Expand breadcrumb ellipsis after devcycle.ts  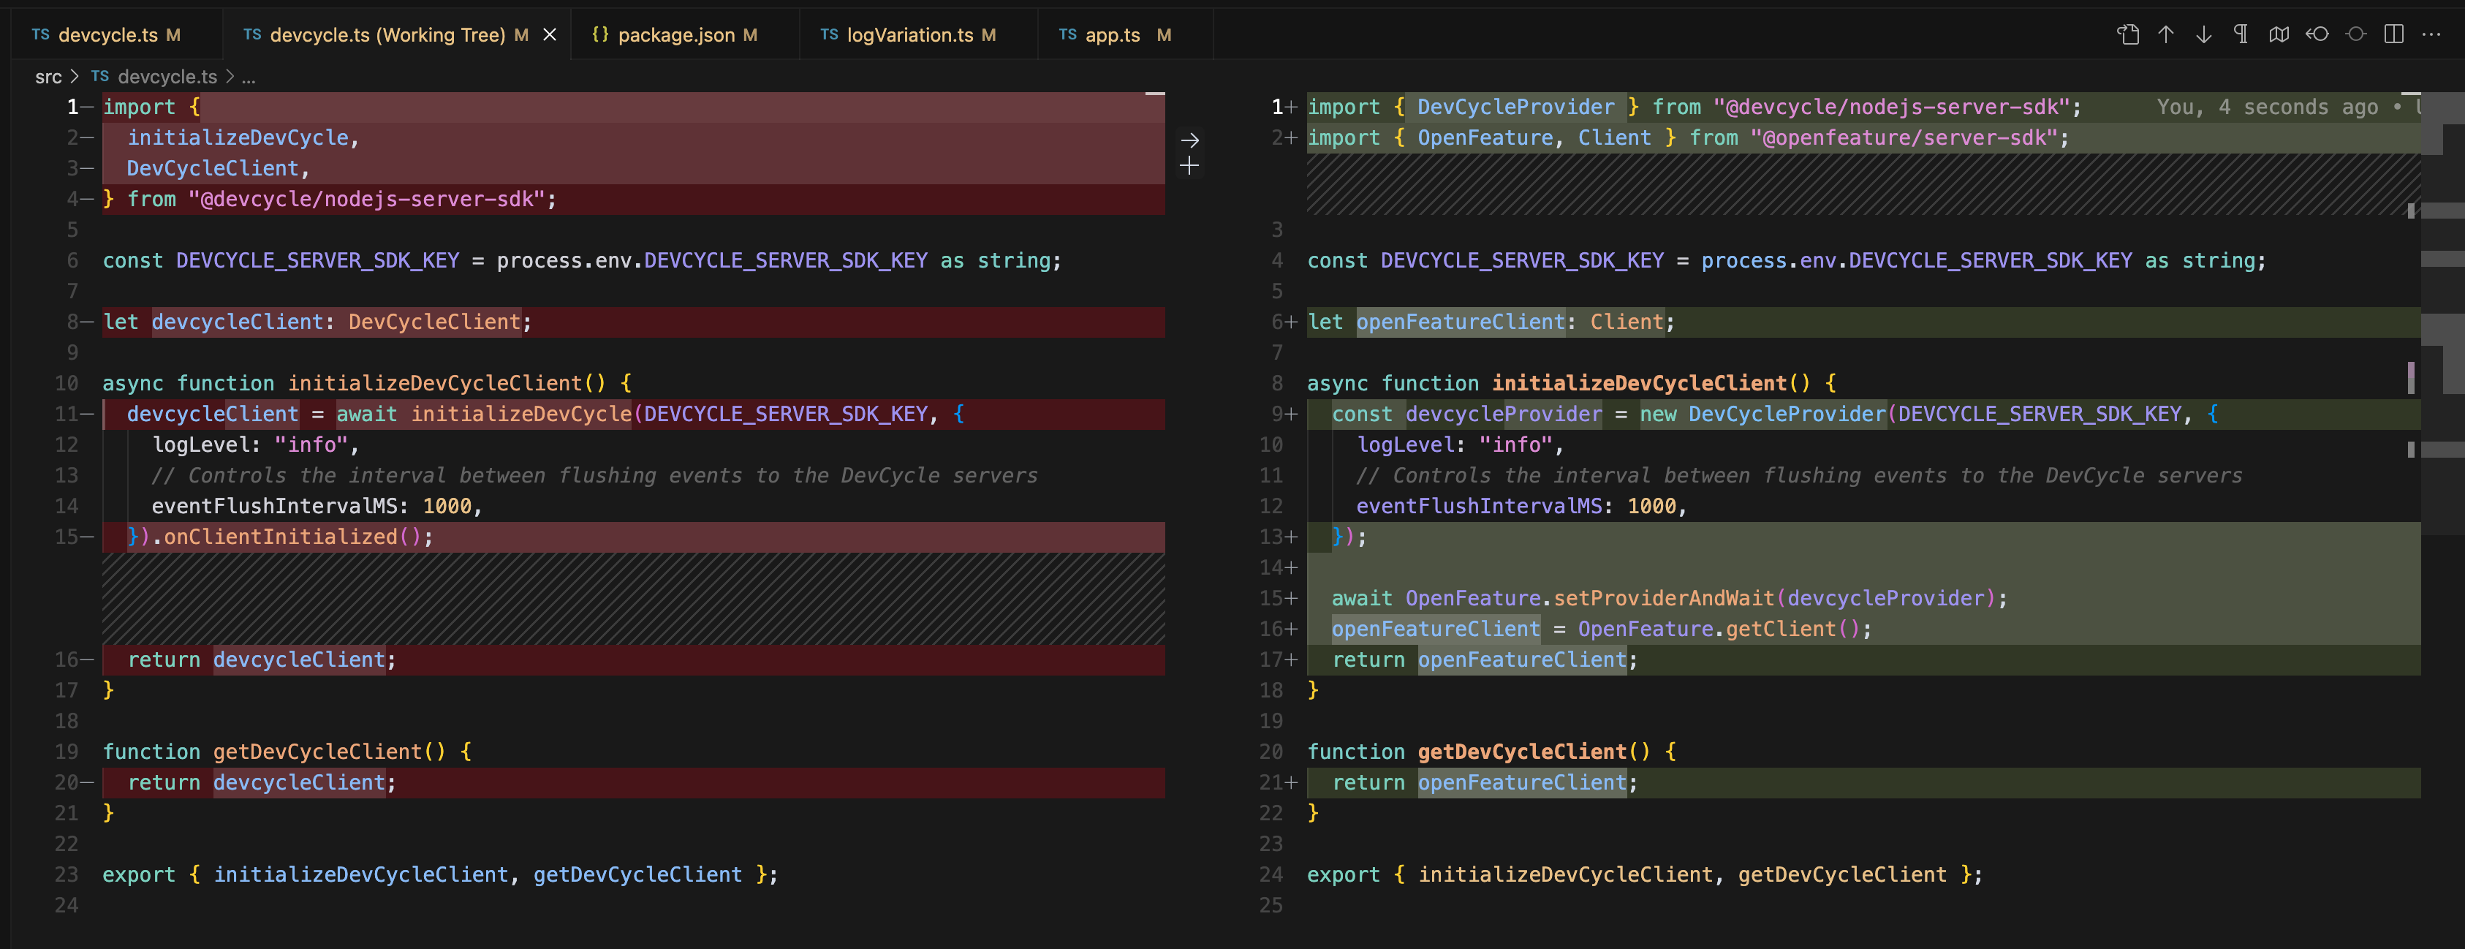pyautogui.click(x=248, y=77)
